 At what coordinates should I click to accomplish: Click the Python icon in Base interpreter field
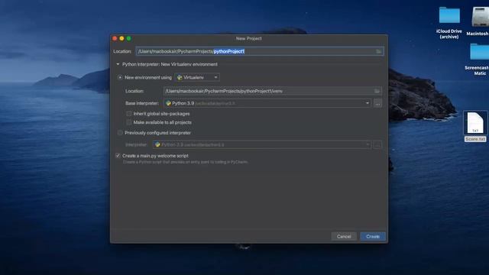(168, 103)
